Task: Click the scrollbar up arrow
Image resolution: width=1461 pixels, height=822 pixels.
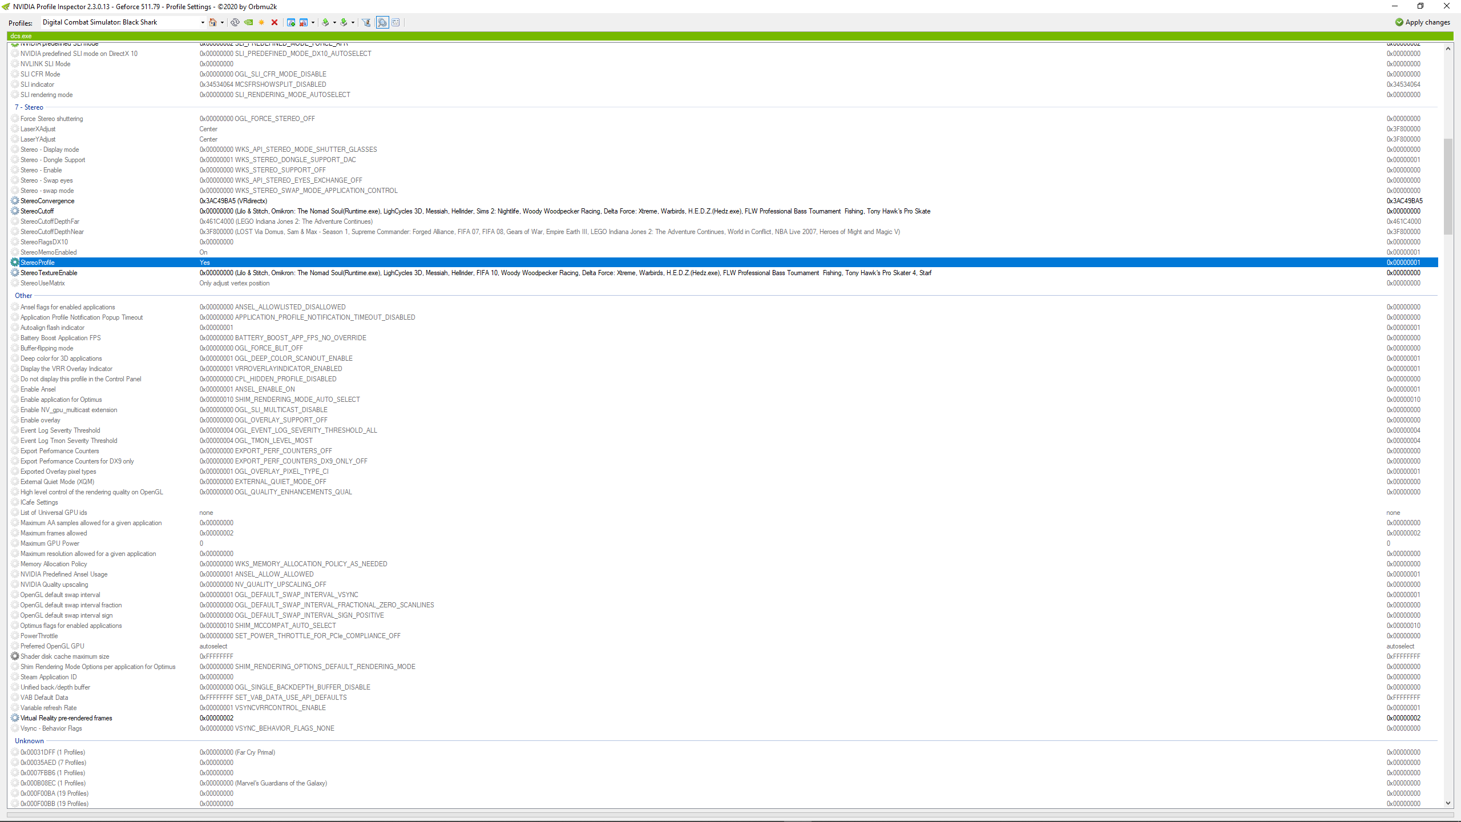Action: pyautogui.click(x=1448, y=49)
